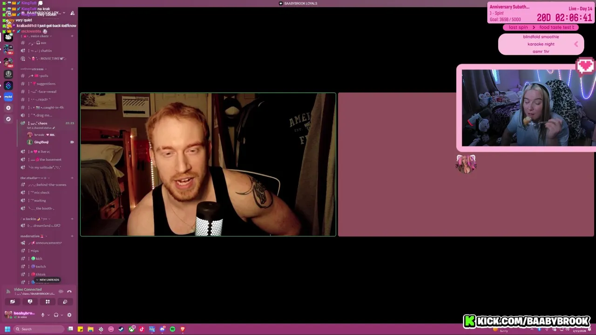Expand microphone input device options

48,315
